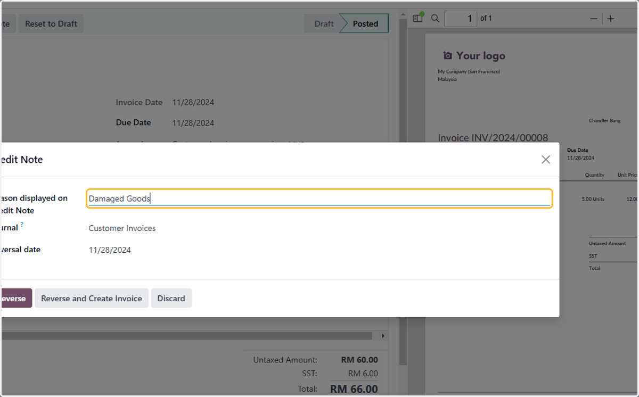
Task: Click the Due Date value in form
Action: pyautogui.click(x=193, y=123)
